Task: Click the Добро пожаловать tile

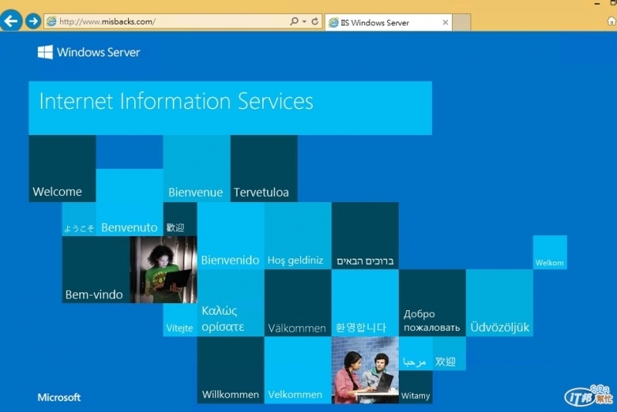Action: [x=433, y=303]
